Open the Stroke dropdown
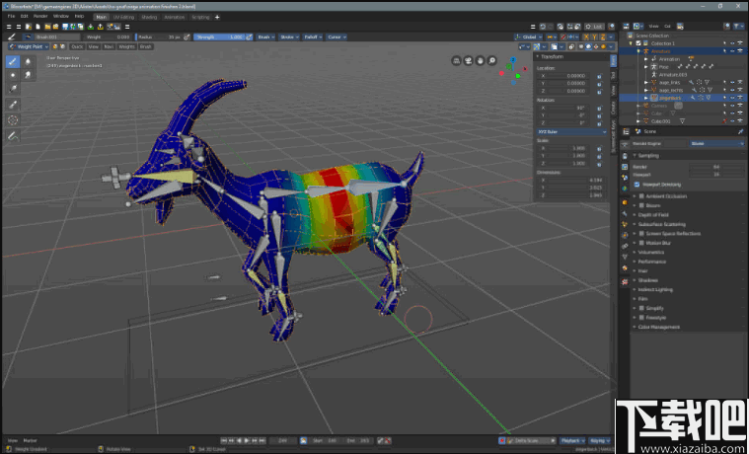This screenshot has width=749, height=454. point(289,37)
